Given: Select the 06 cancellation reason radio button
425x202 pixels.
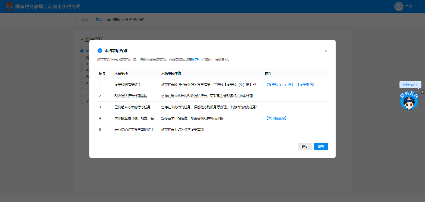Looking at the screenshot, I should pyautogui.click(x=82, y=70).
